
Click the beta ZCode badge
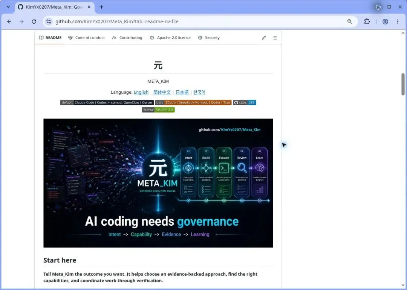tap(193, 103)
